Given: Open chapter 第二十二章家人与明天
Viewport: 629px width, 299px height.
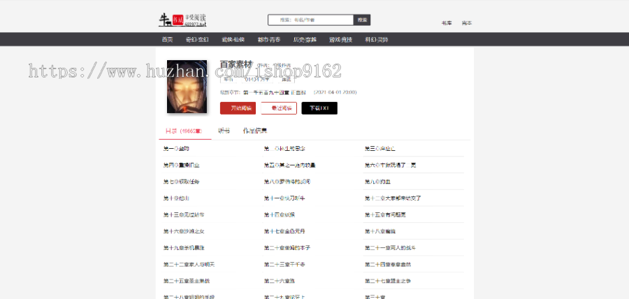Looking at the screenshot, I should pyautogui.click(x=189, y=265).
